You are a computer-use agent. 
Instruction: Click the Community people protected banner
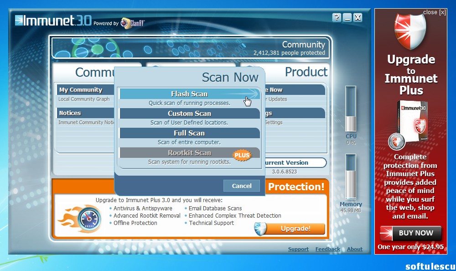click(191, 47)
